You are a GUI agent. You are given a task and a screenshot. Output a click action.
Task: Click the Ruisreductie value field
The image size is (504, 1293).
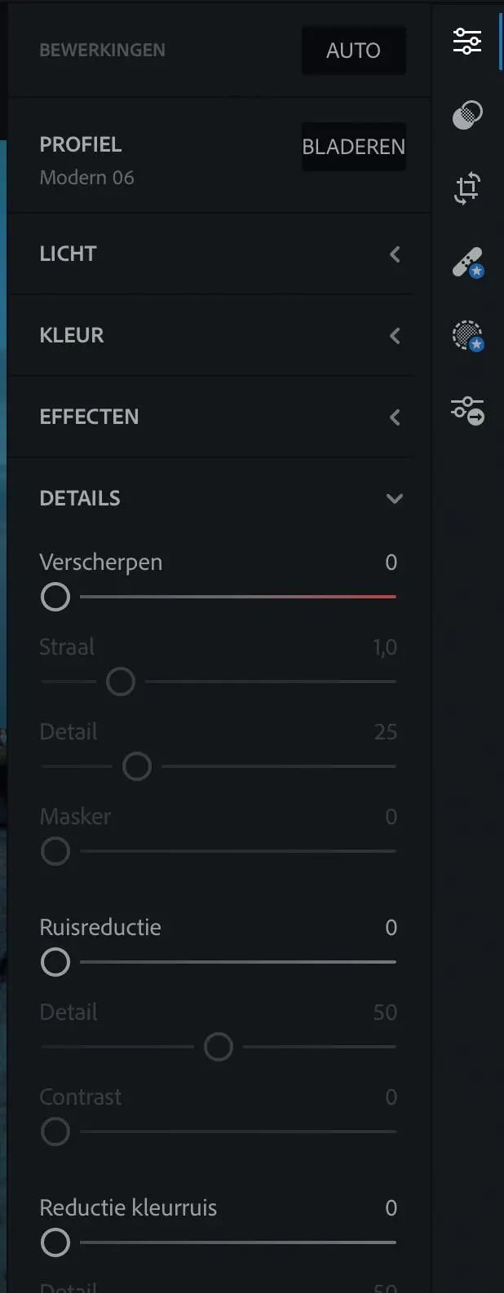pos(391,928)
